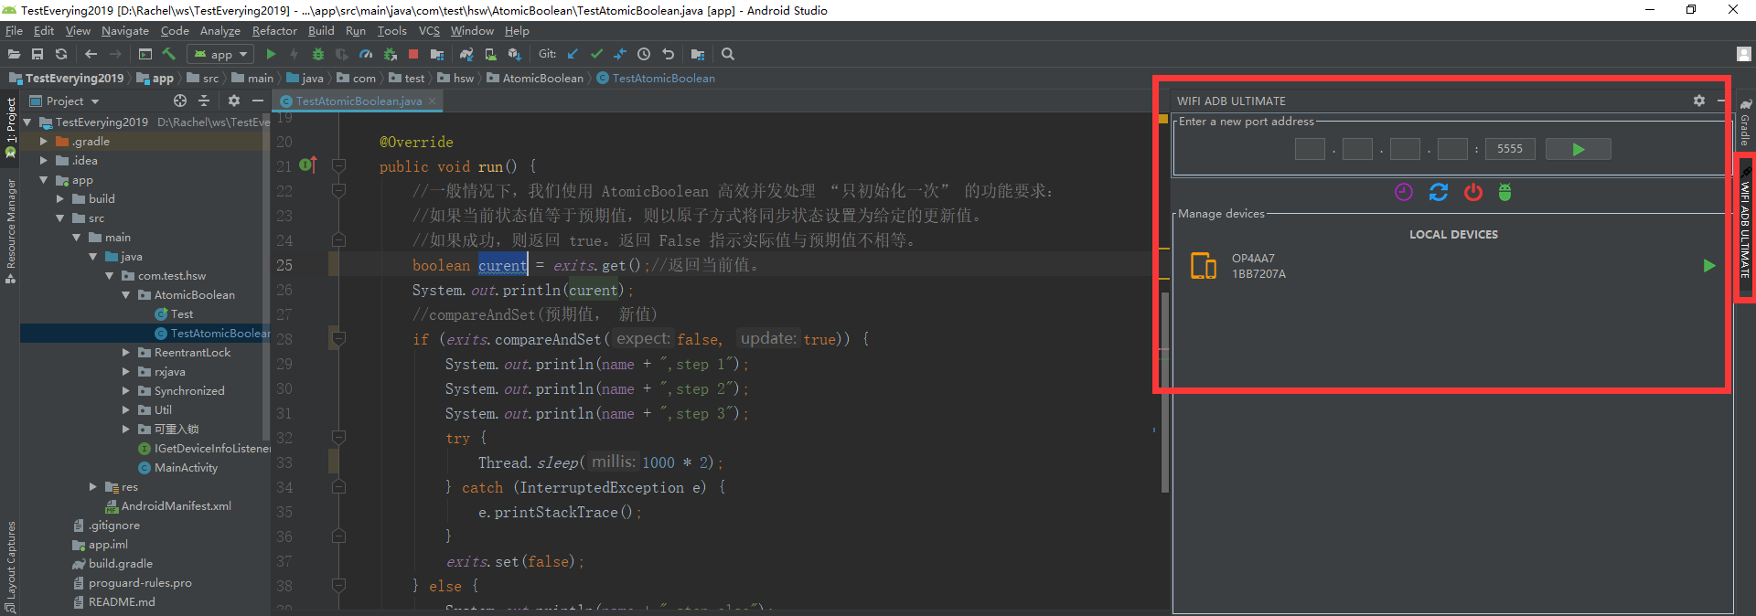Expand the rxjava package
Screen dimensions: 1756x616
click(126, 372)
